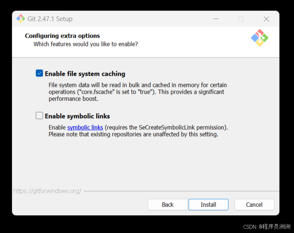
Task: Check the Enable symbolic links checkbox
Action: tap(39, 116)
